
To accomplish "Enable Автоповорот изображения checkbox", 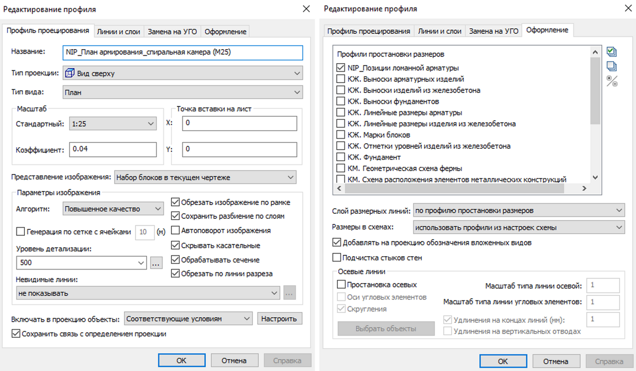I will point(175,231).
